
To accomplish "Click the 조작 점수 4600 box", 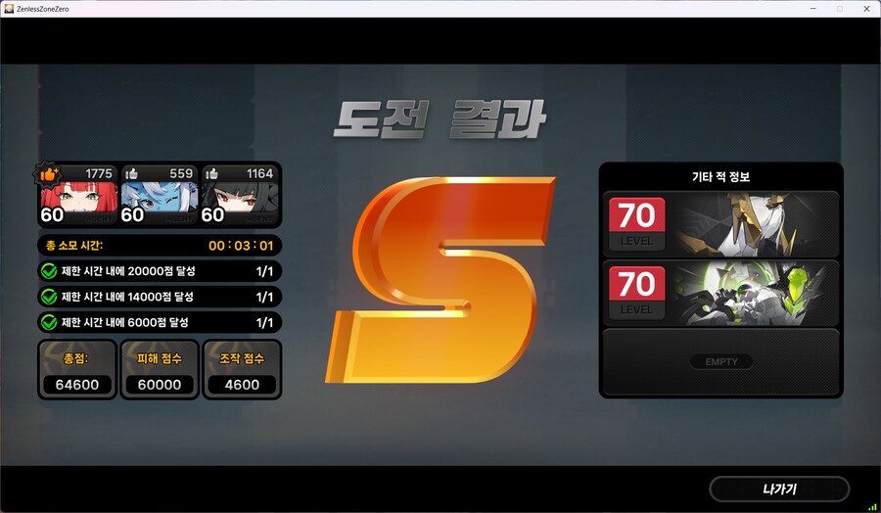I will [x=242, y=369].
